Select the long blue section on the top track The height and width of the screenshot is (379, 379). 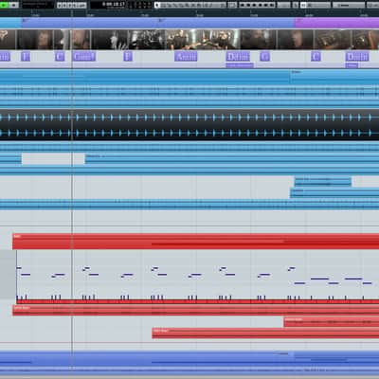158,23
